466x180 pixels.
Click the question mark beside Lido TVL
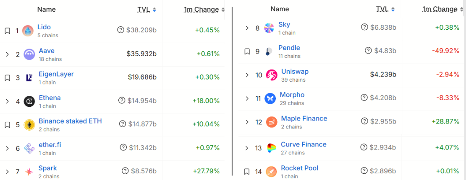[x=121, y=30]
